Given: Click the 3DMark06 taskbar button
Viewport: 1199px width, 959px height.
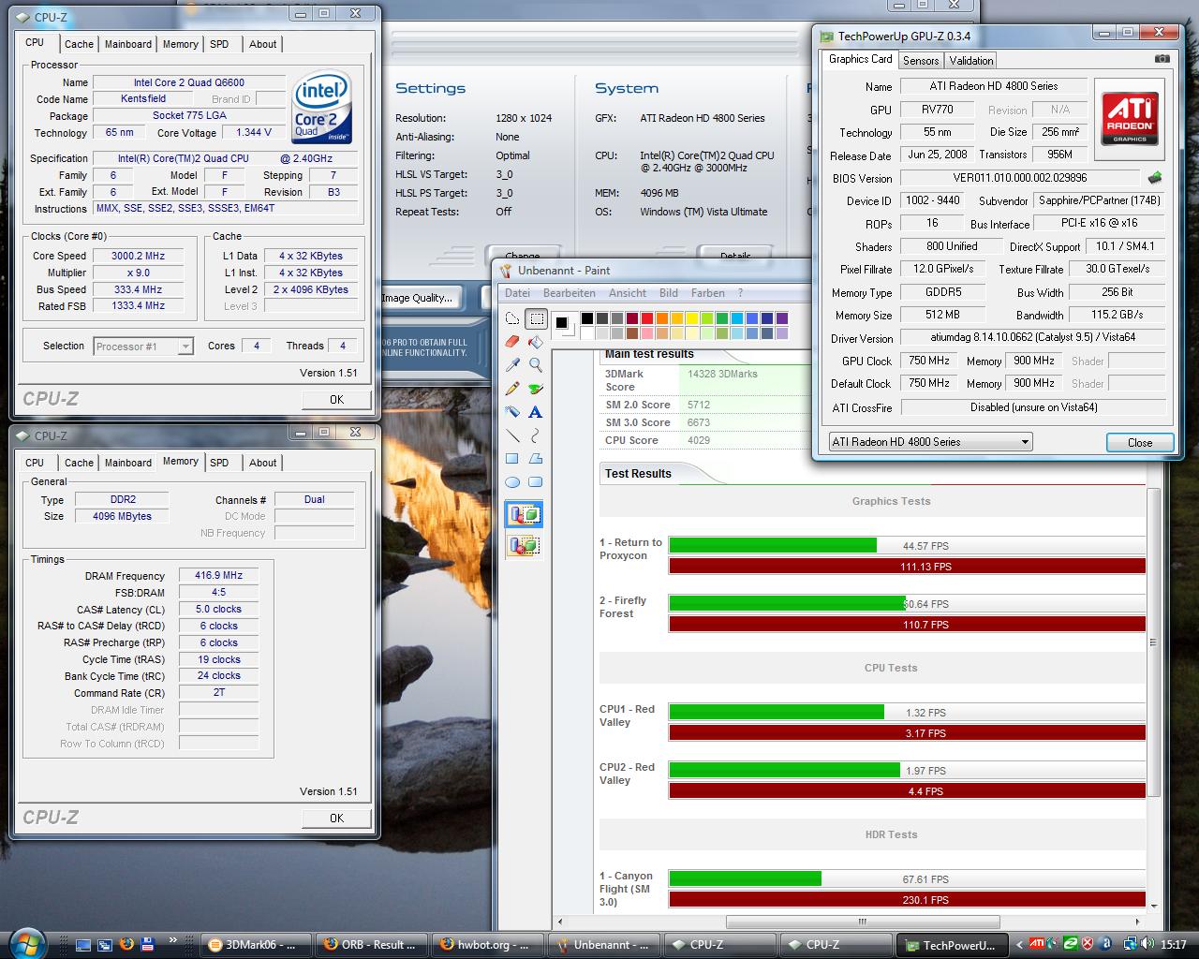Looking at the screenshot, I should 254,944.
